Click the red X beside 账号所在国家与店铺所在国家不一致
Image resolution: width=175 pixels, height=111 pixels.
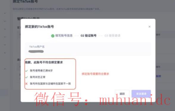pos(26,84)
